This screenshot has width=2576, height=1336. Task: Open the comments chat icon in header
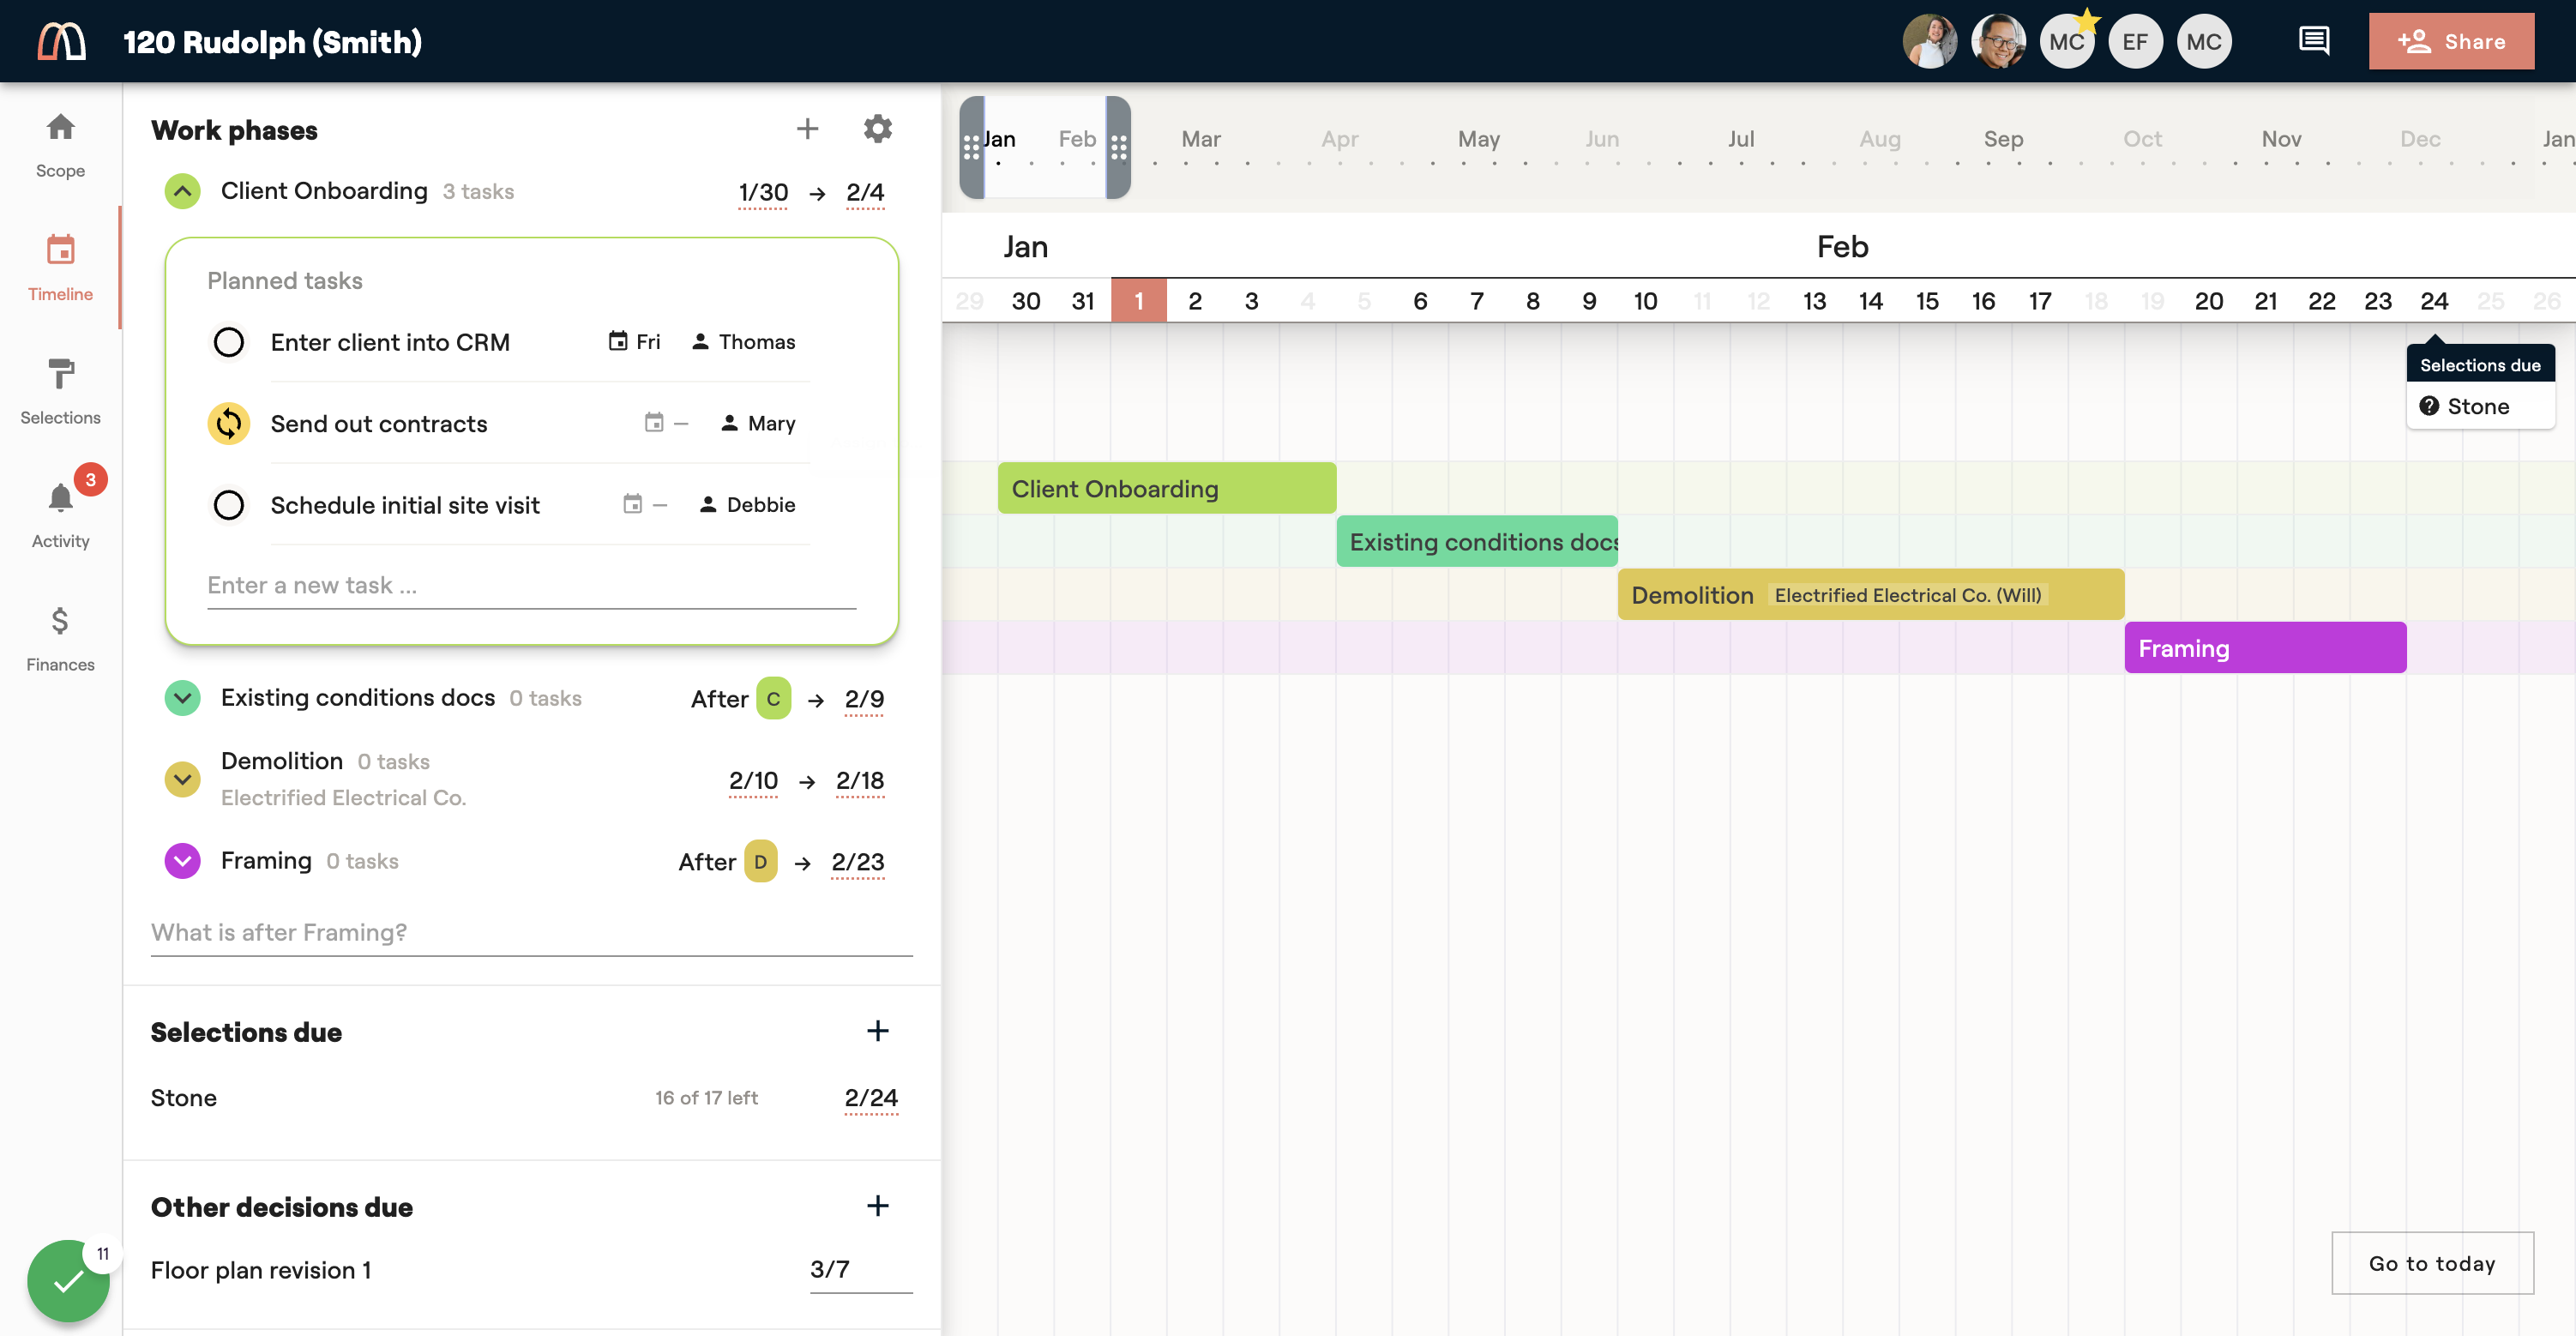click(x=2314, y=41)
